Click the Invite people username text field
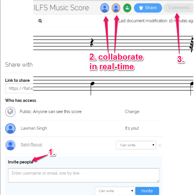 pos(84,175)
